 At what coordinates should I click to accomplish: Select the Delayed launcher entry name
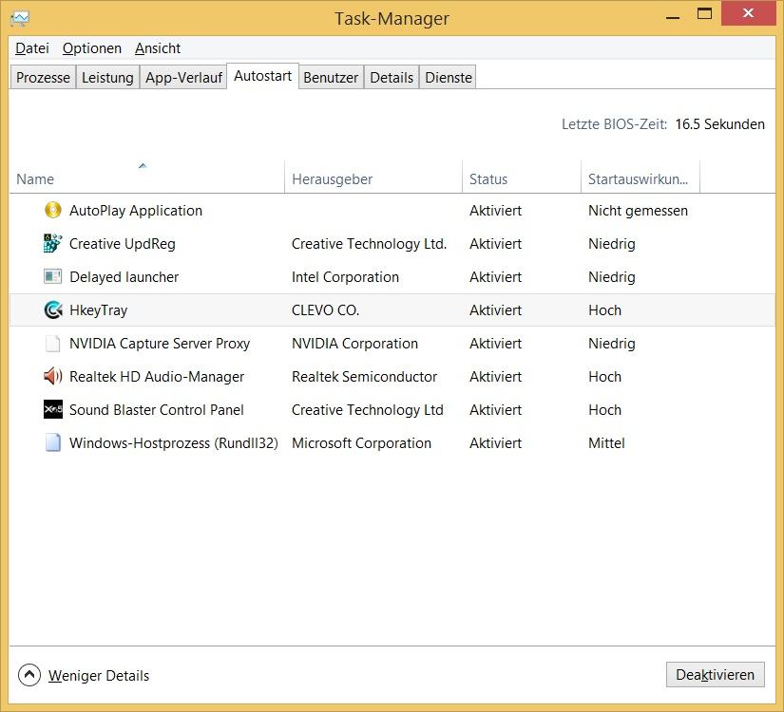[124, 277]
